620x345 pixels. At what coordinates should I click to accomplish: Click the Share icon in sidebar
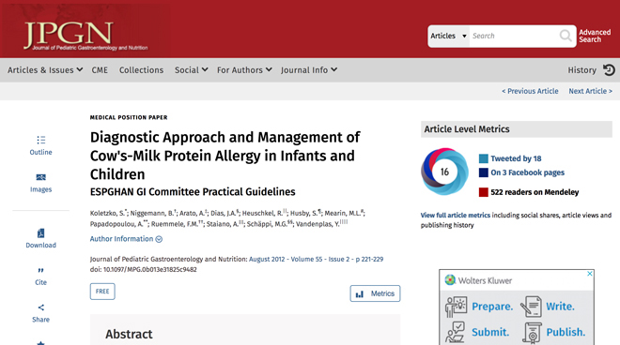(x=40, y=307)
